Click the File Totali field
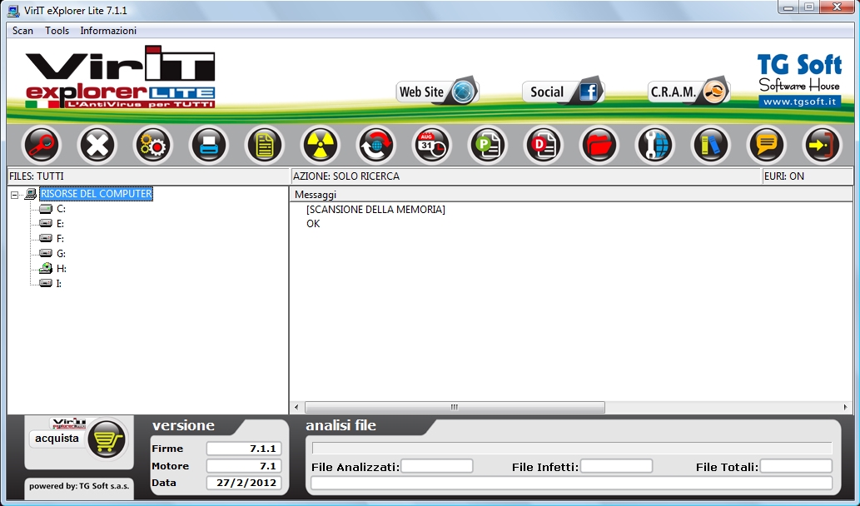This screenshot has height=506, width=860. pyautogui.click(x=796, y=467)
